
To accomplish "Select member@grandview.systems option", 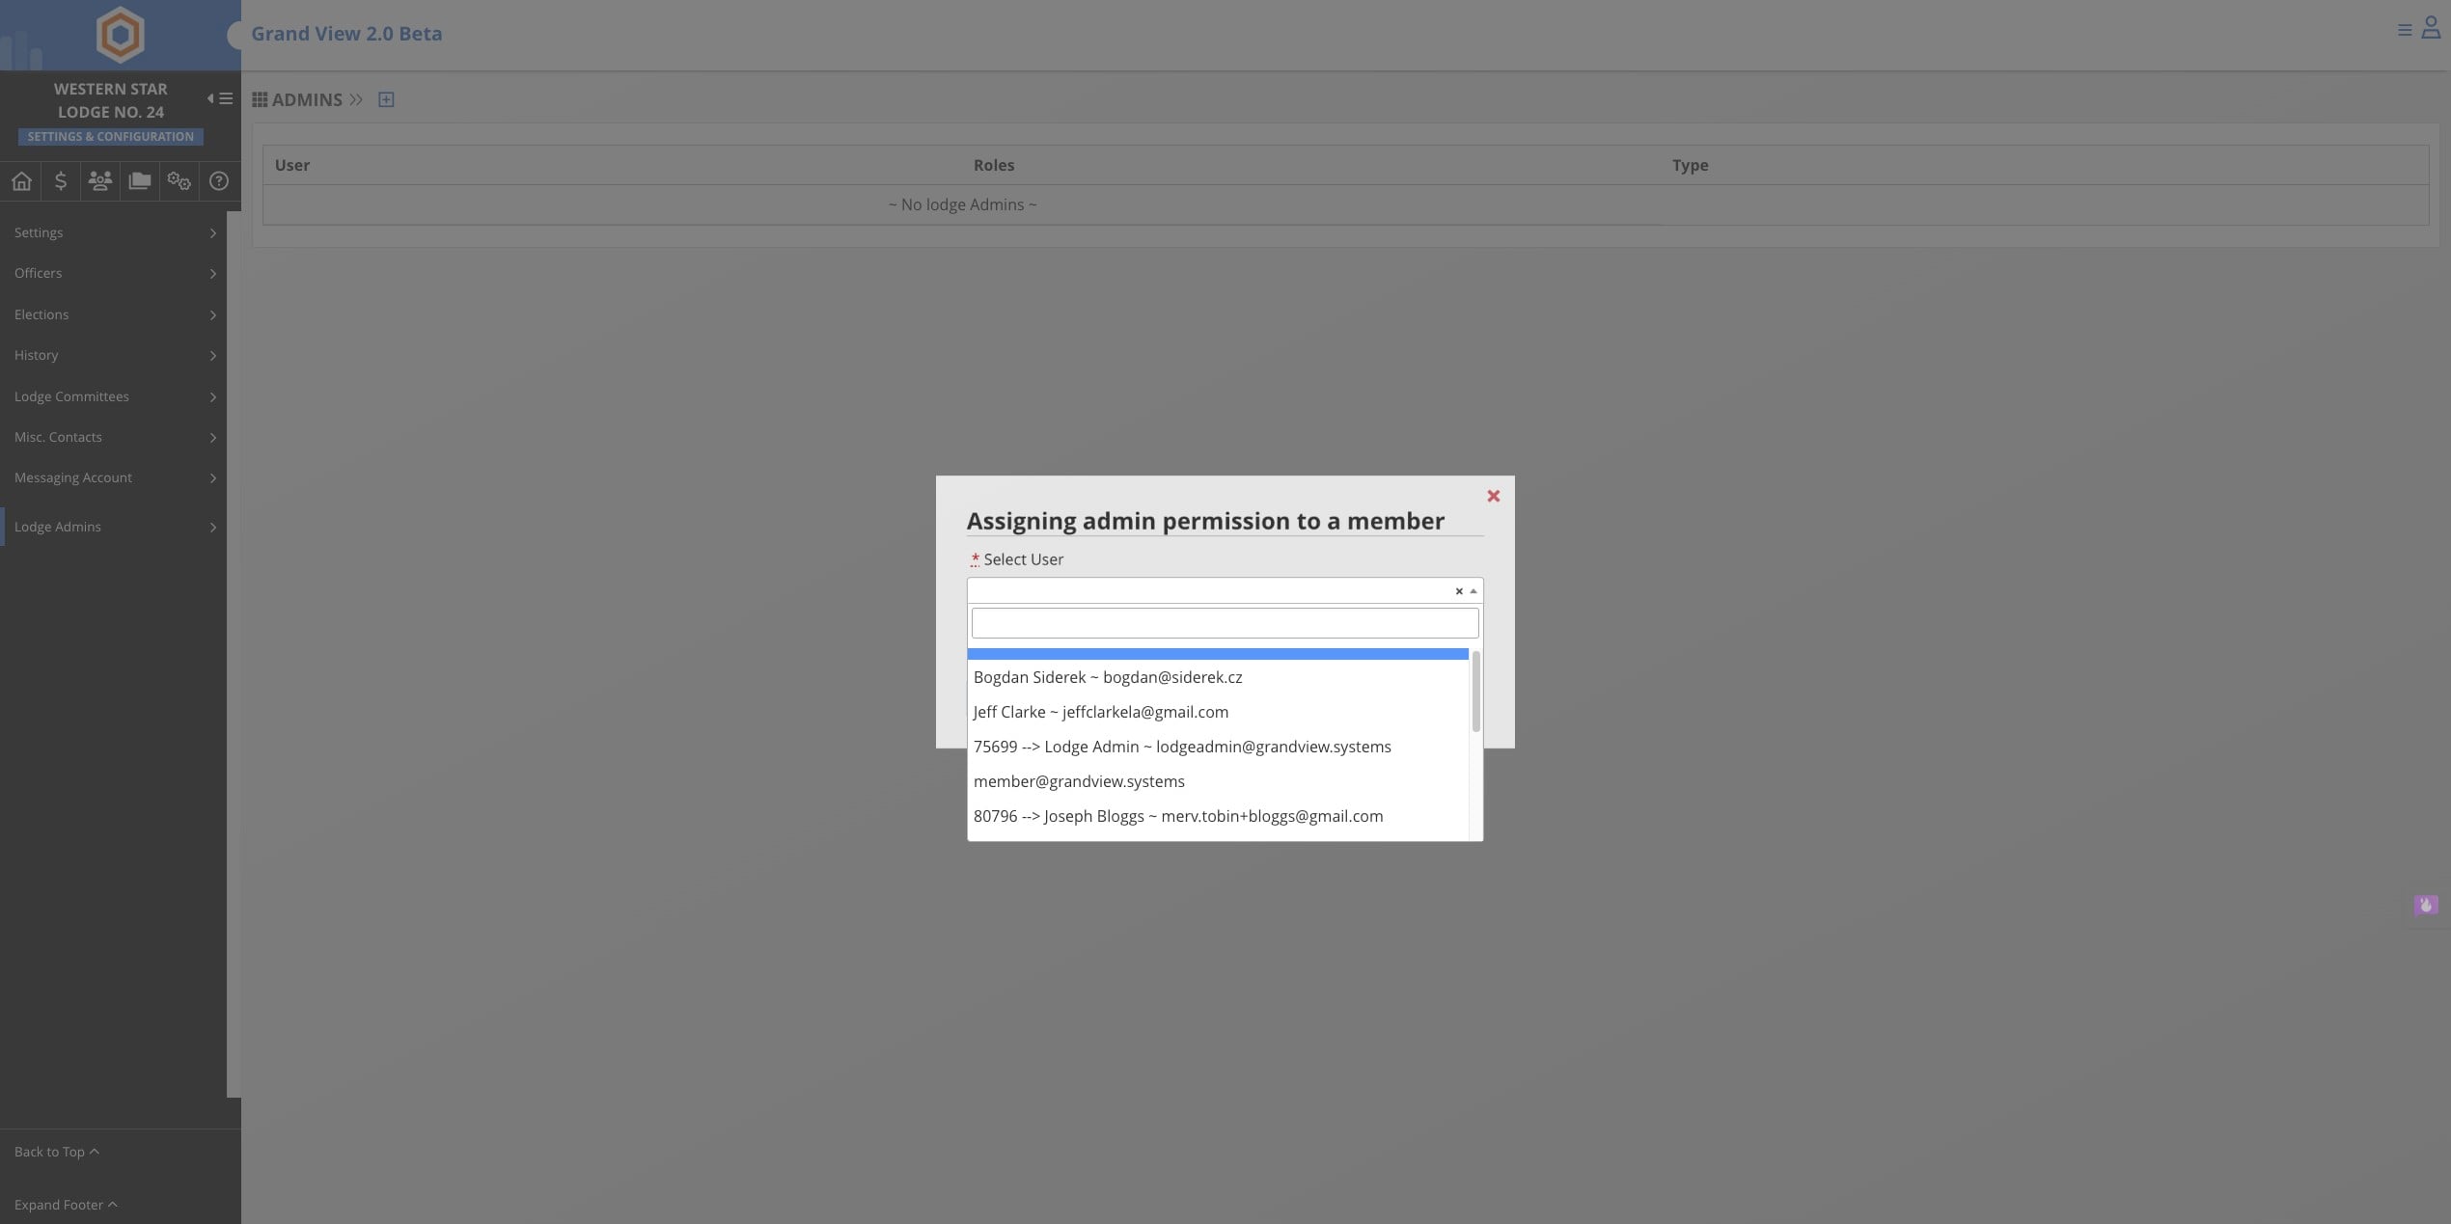I will click(1218, 781).
